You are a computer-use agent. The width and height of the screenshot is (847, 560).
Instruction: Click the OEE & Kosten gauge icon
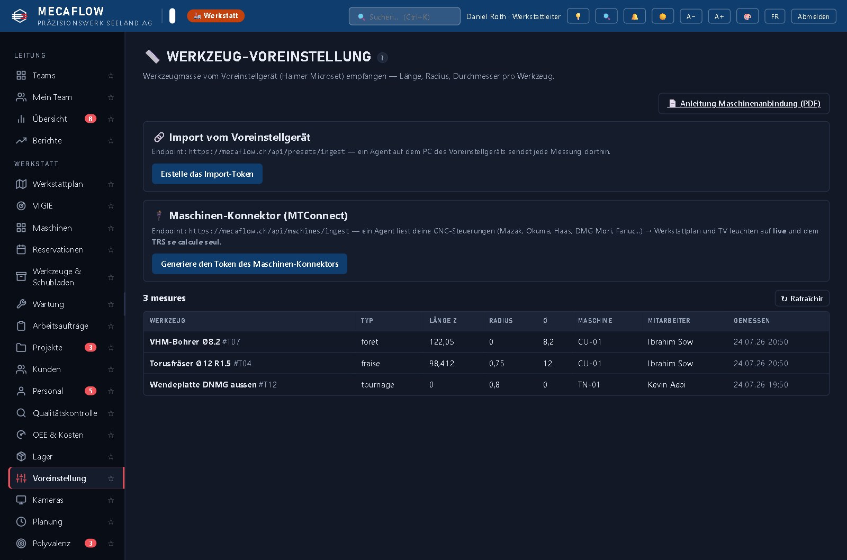point(21,435)
